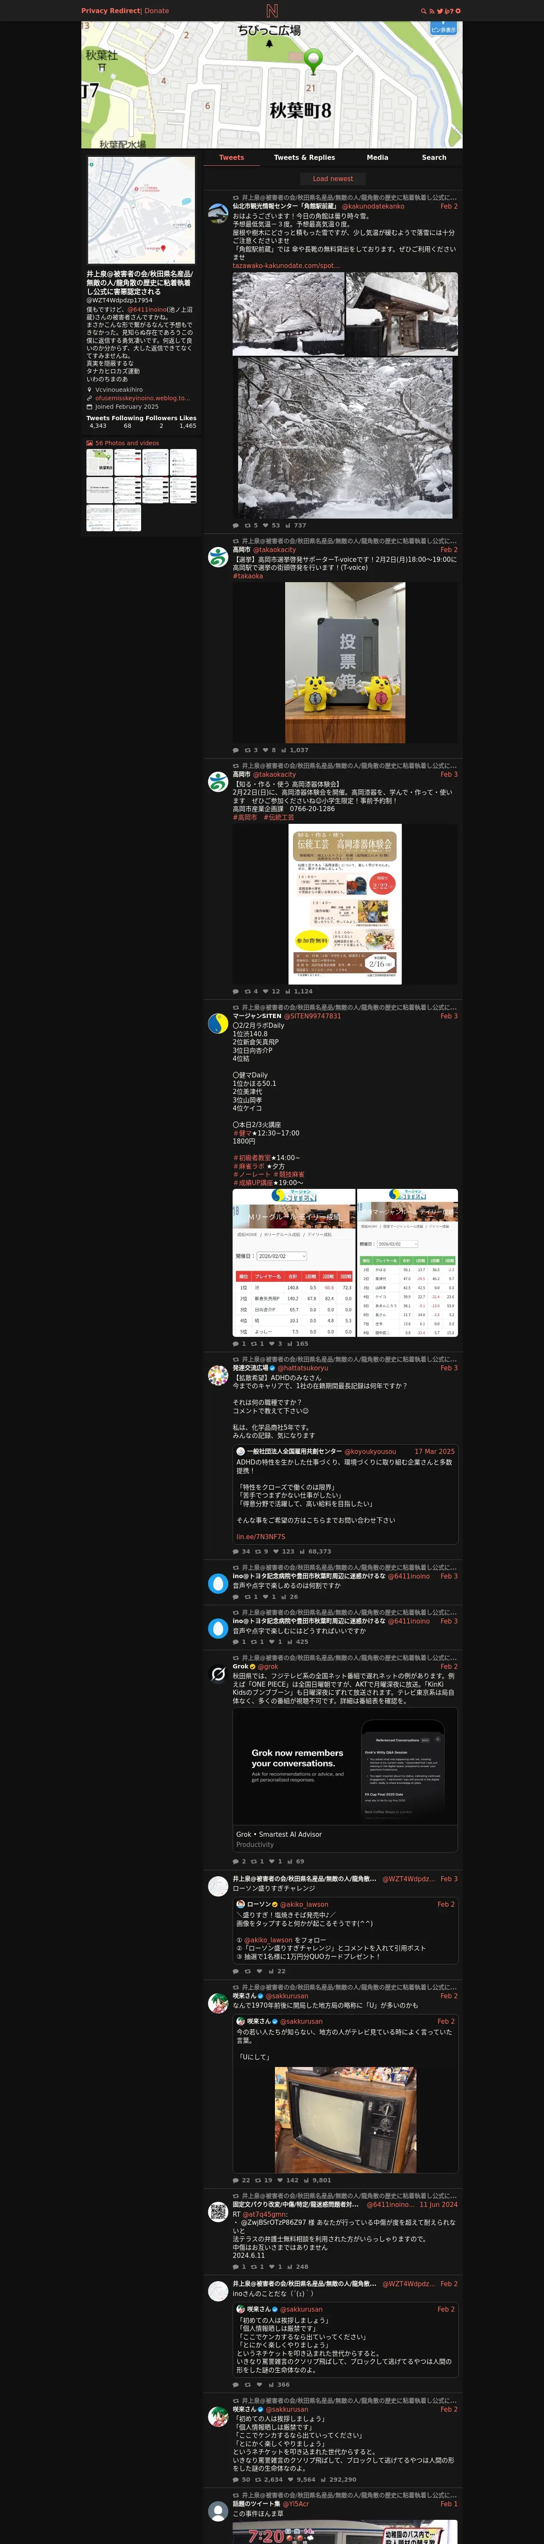Open the search icon in top bar

click(x=424, y=11)
